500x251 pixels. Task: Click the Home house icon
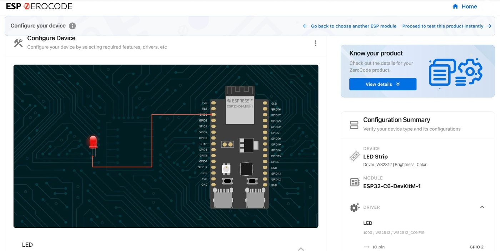pyautogui.click(x=455, y=6)
